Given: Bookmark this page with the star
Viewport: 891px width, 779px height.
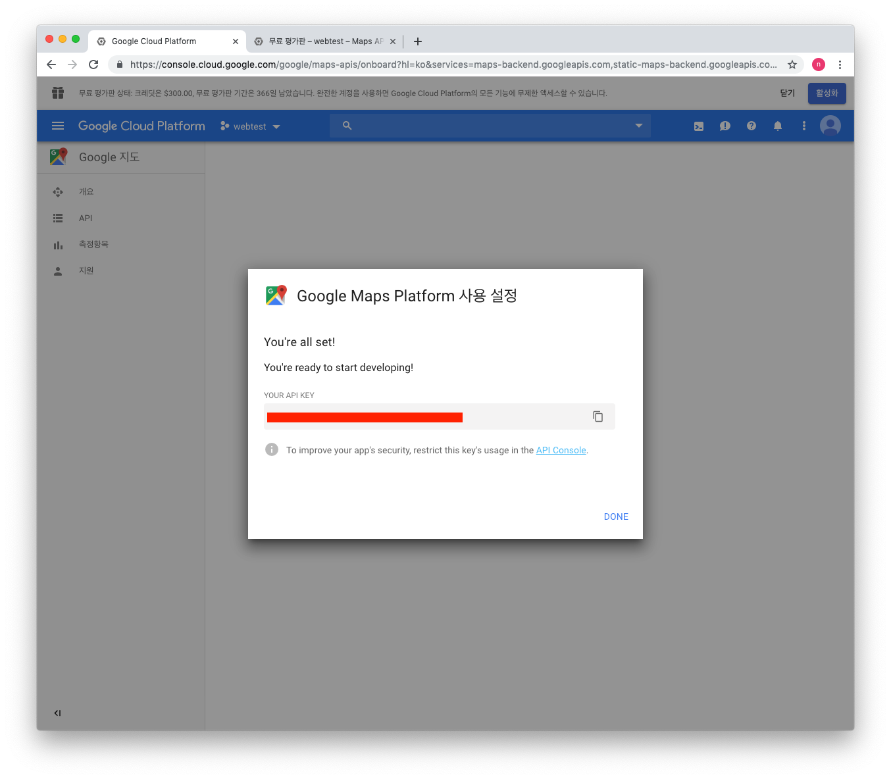Looking at the screenshot, I should coord(792,64).
